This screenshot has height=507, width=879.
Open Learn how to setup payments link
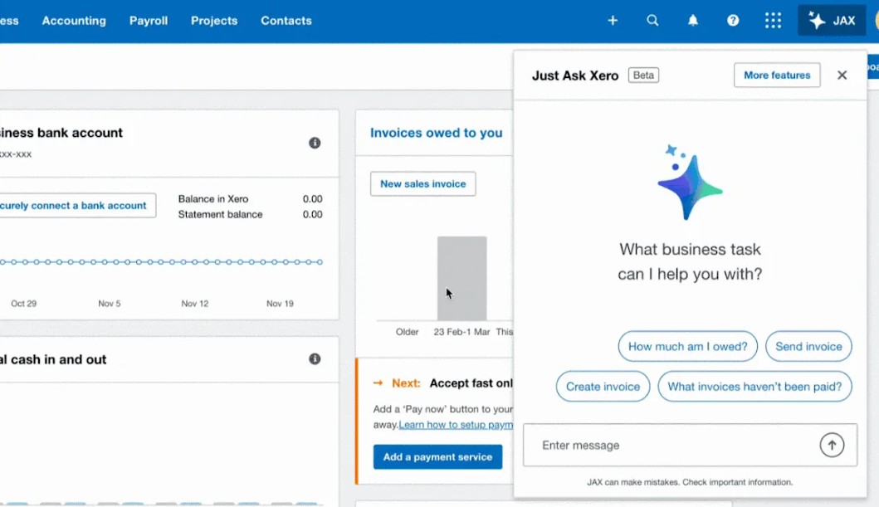[x=456, y=425]
